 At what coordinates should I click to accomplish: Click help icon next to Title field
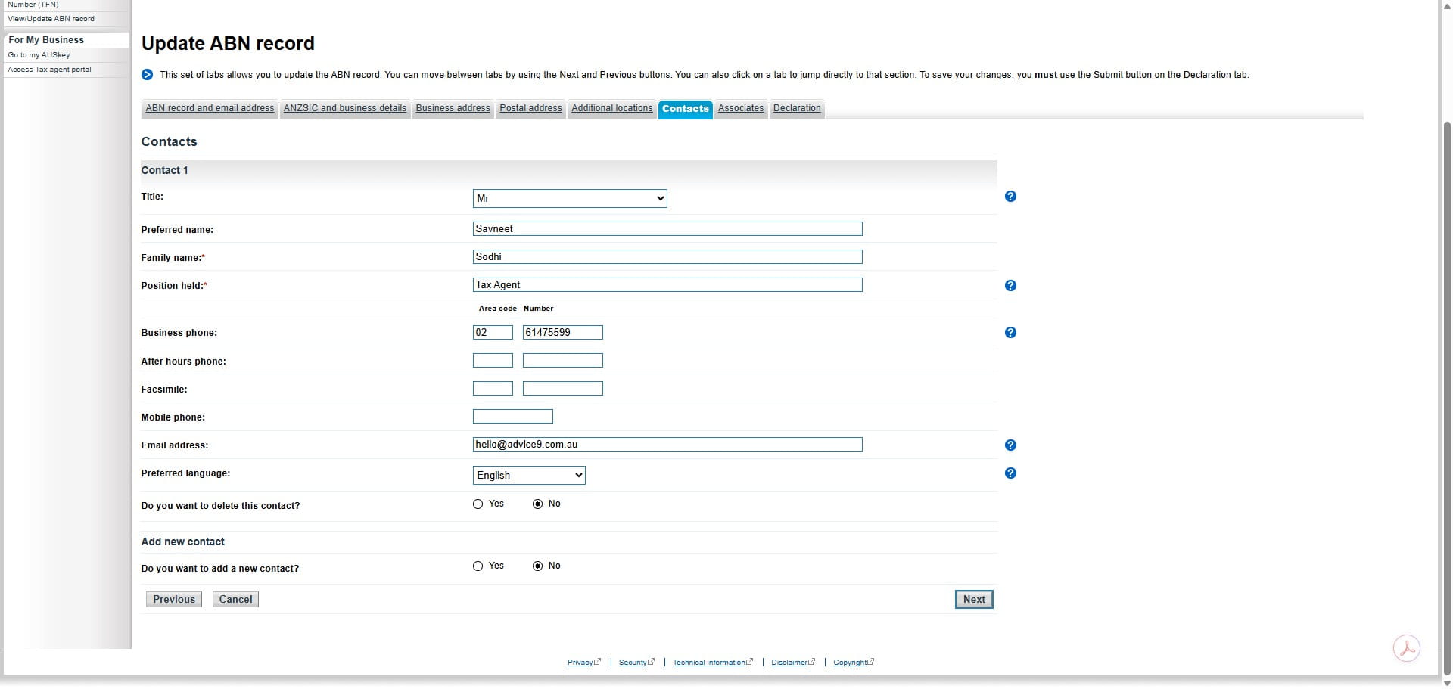[1010, 197]
